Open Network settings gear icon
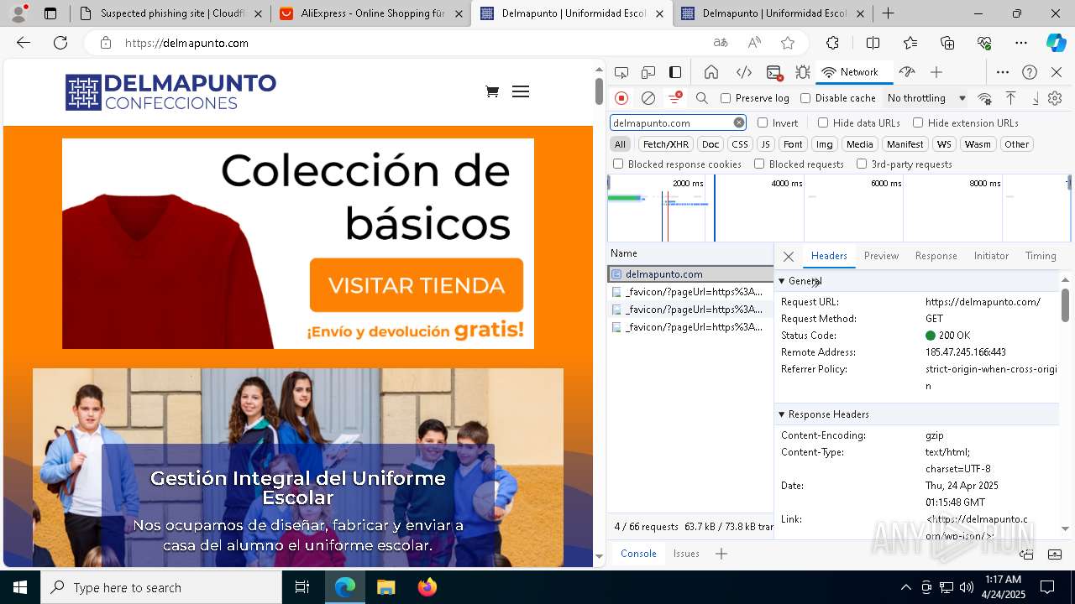The image size is (1075, 604). click(1056, 98)
